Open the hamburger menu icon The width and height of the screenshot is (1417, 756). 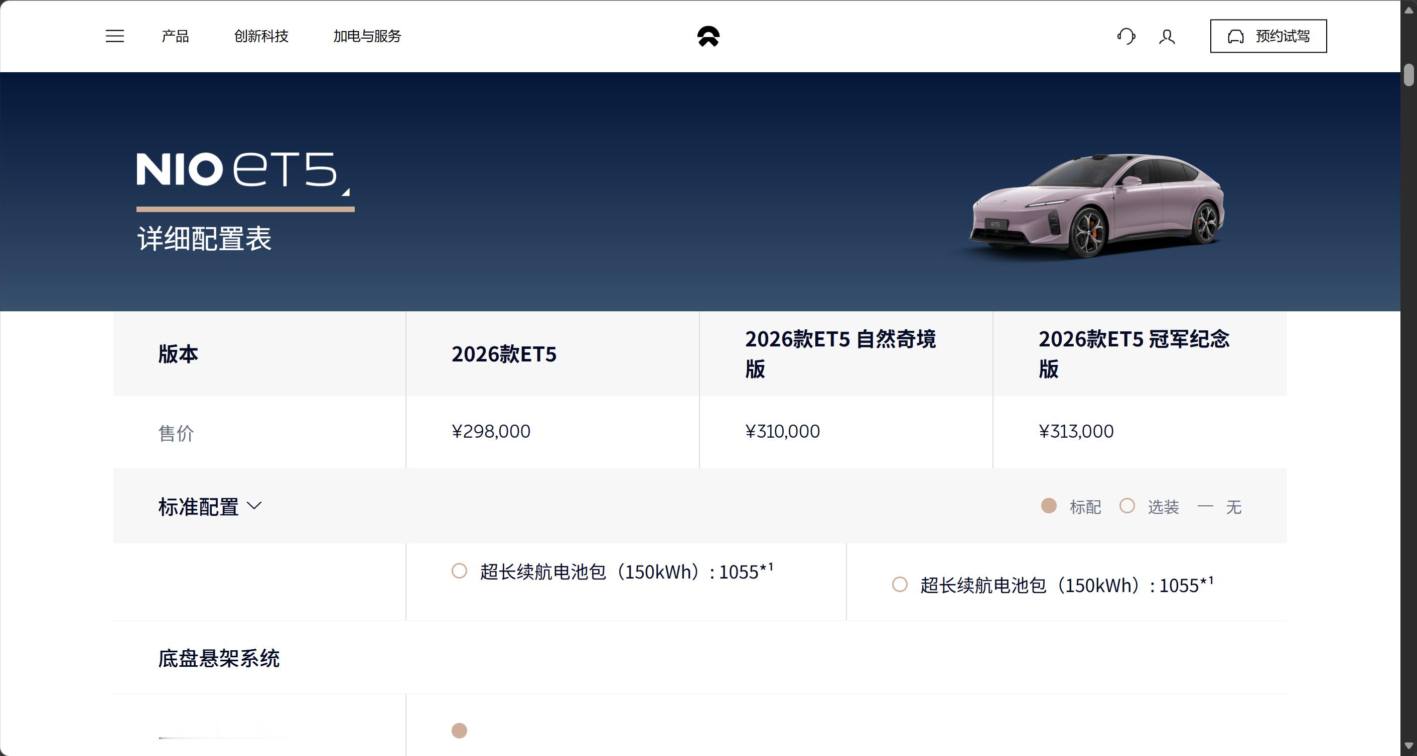(x=114, y=36)
